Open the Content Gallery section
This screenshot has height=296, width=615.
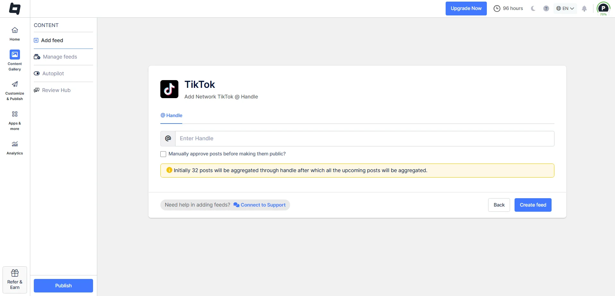pos(15,55)
